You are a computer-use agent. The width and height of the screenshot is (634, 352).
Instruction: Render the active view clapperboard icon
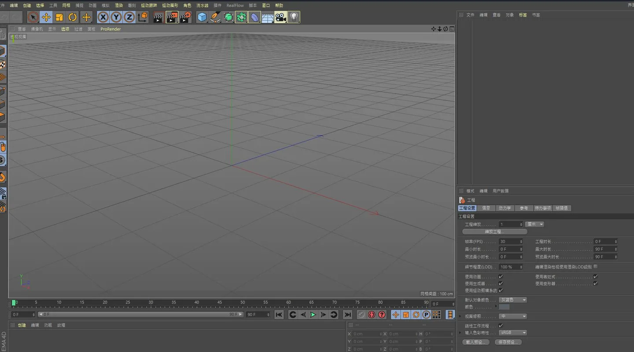158,17
